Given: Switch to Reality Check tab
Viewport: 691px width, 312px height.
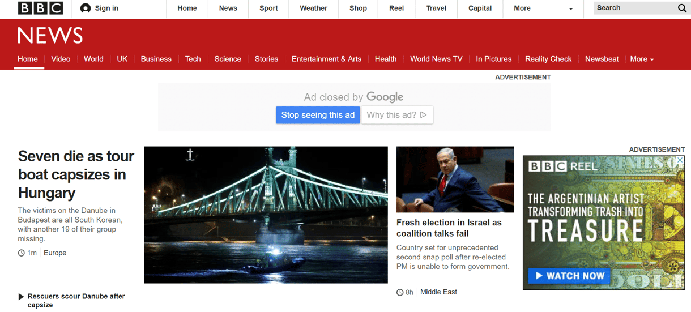Looking at the screenshot, I should [x=548, y=59].
